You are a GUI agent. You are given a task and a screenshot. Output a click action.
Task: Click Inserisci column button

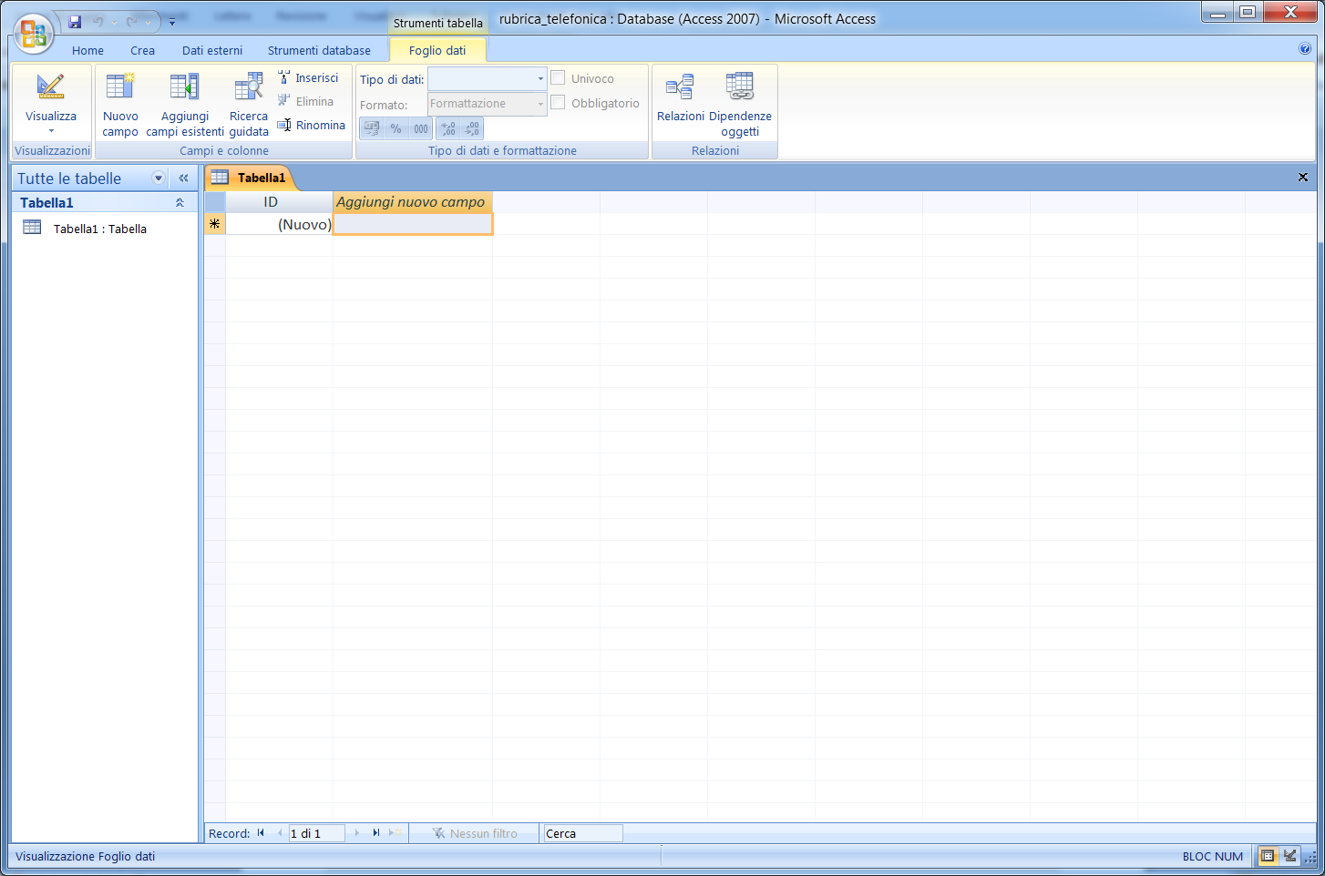(308, 78)
